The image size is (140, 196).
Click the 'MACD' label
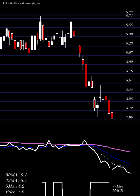pyautogui.click(x=118, y=191)
